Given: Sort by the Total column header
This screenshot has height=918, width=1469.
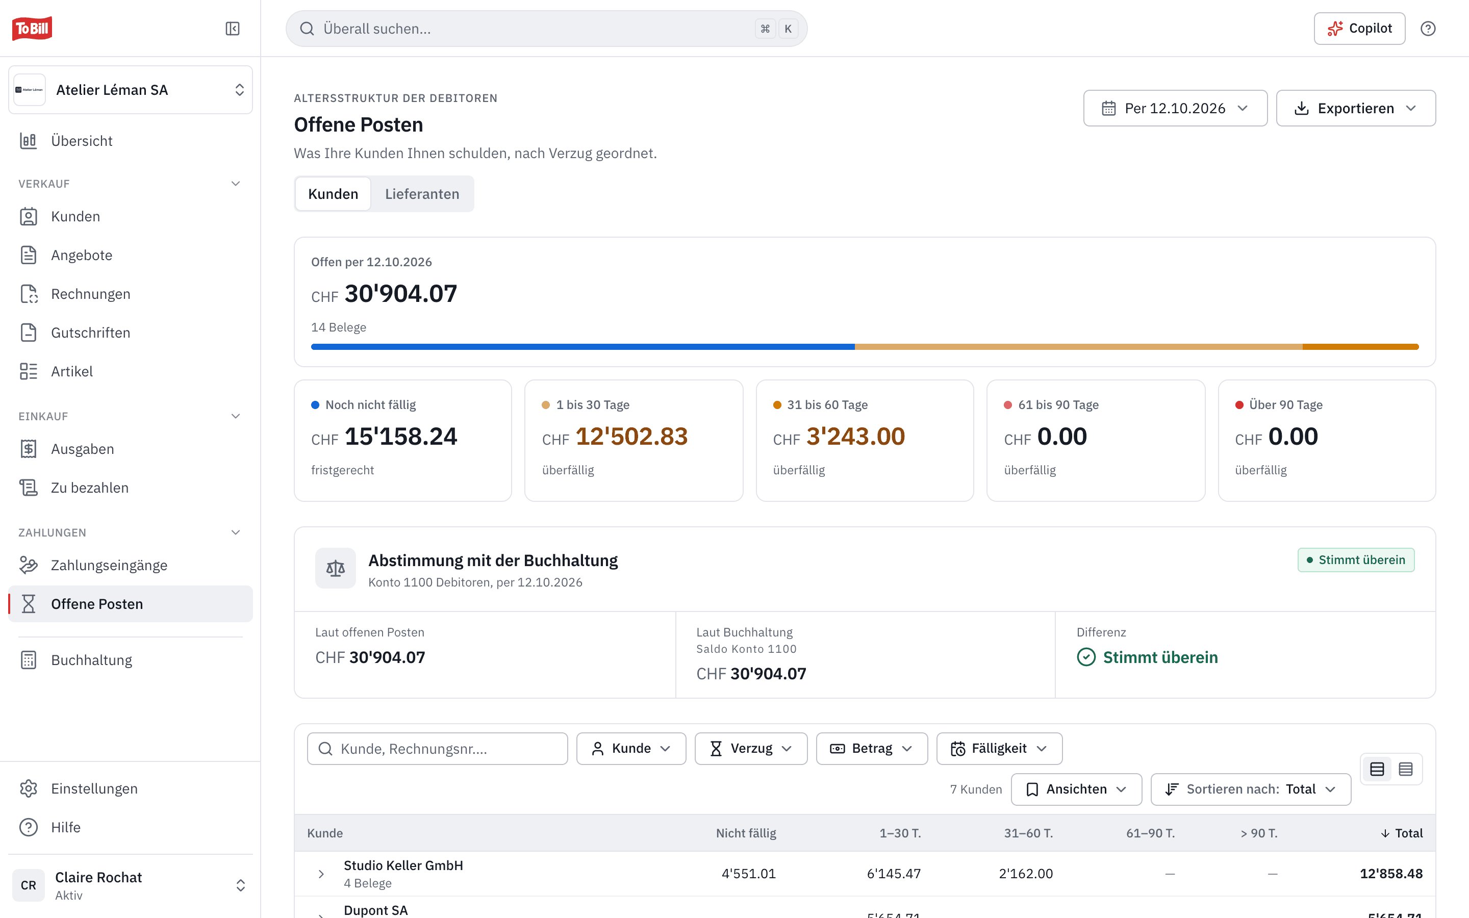Looking at the screenshot, I should point(1402,833).
